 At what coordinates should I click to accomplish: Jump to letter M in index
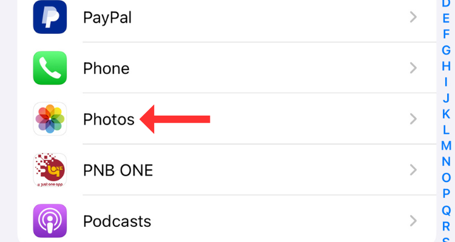[x=446, y=145]
